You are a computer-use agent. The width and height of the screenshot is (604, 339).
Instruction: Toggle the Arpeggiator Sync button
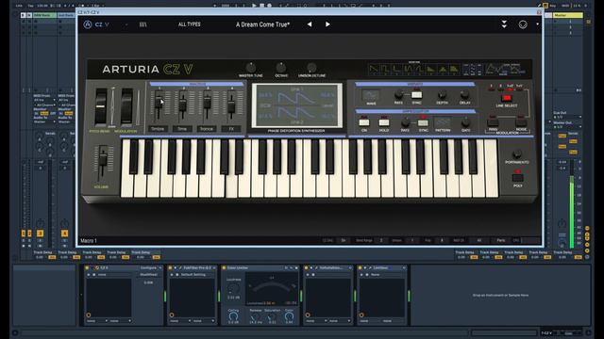pyautogui.click(x=423, y=122)
